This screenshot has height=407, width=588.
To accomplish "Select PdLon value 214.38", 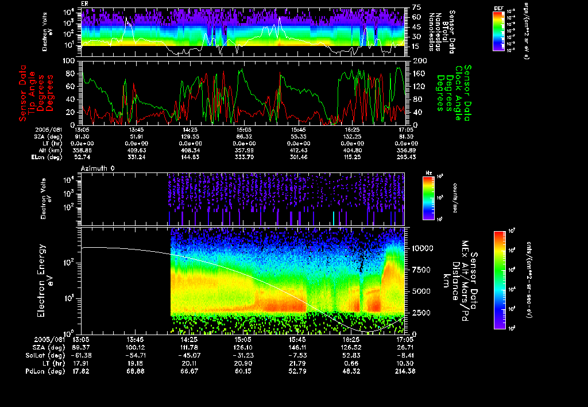I will [x=405, y=371].
